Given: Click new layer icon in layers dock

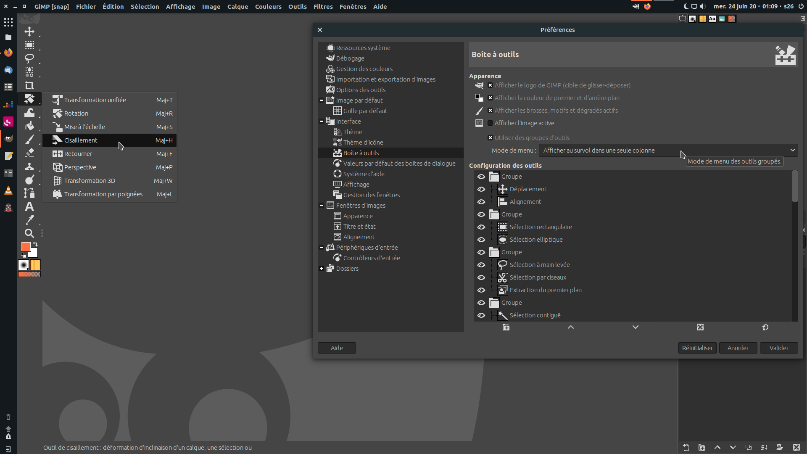Looking at the screenshot, I should (686, 447).
